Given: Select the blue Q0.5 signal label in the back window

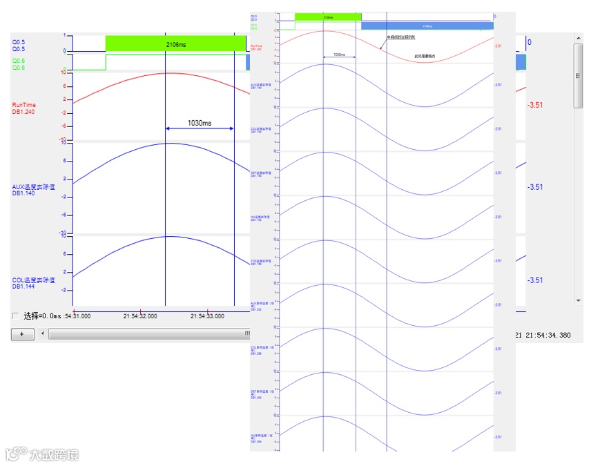Looking at the screenshot, I should [19, 46].
